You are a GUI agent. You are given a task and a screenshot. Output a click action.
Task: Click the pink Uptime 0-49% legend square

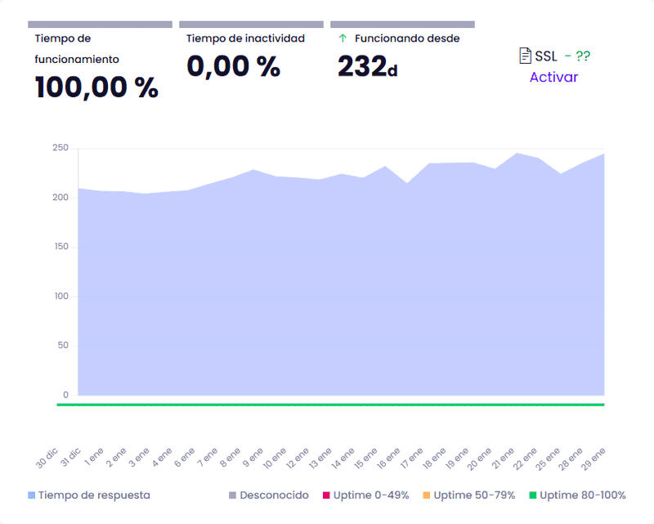pos(325,495)
